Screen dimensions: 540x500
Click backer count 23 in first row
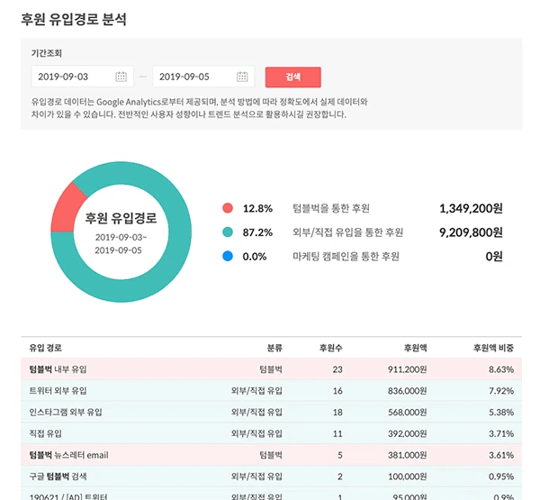(337, 369)
